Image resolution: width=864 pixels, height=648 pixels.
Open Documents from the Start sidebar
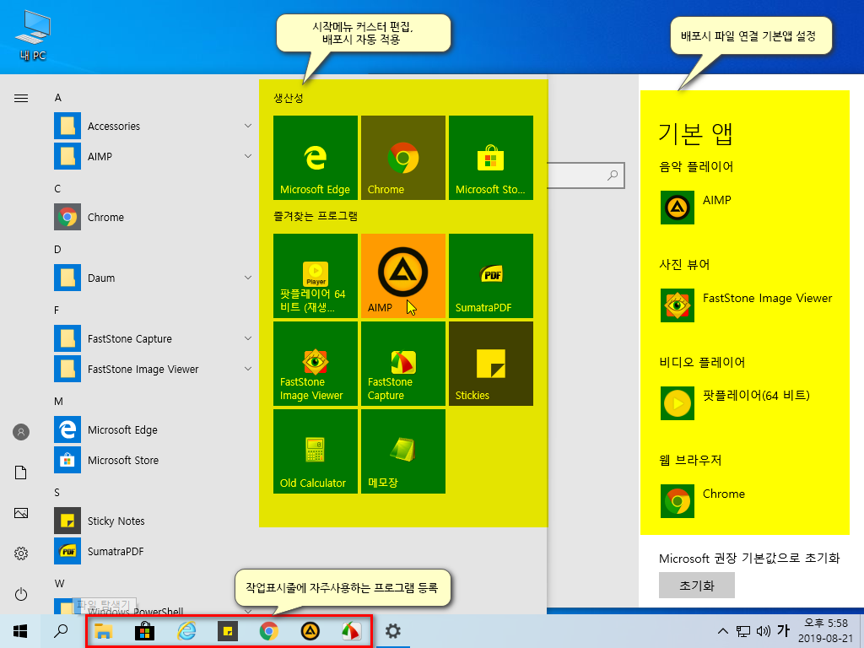tap(21, 472)
